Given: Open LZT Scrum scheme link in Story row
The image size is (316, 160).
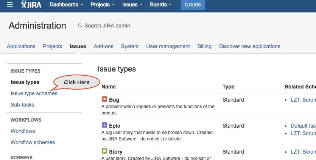Looking at the screenshot, I should click(303, 152).
